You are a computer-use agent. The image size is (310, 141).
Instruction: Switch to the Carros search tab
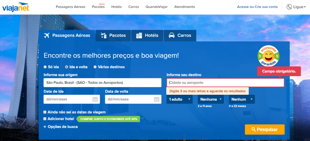[180, 36]
